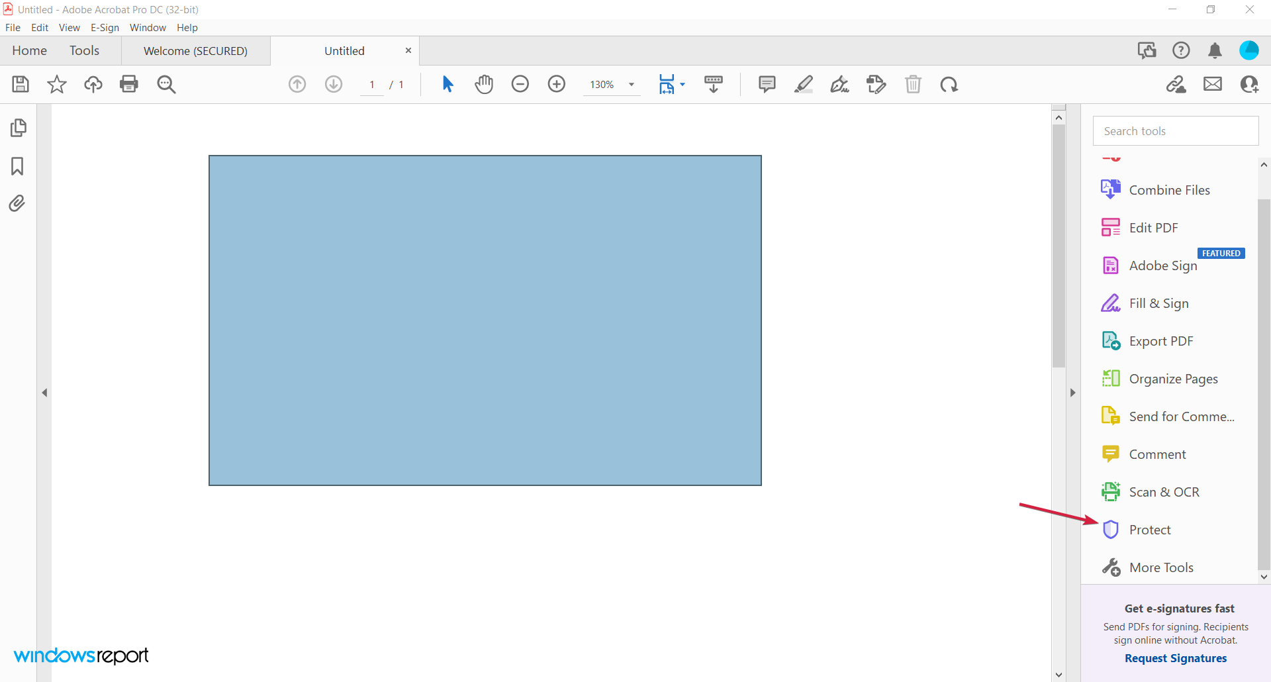Screen dimensions: 1271x682
Task: Open the Sign document pen icon
Action: pyautogui.click(x=840, y=84)
